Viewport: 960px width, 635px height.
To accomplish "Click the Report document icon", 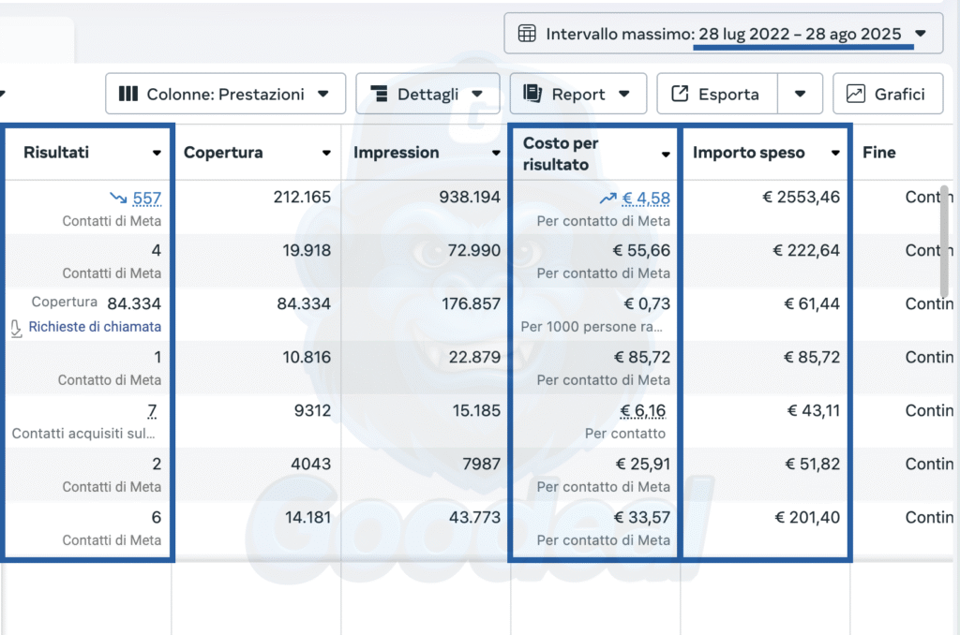I will [533, 94].
